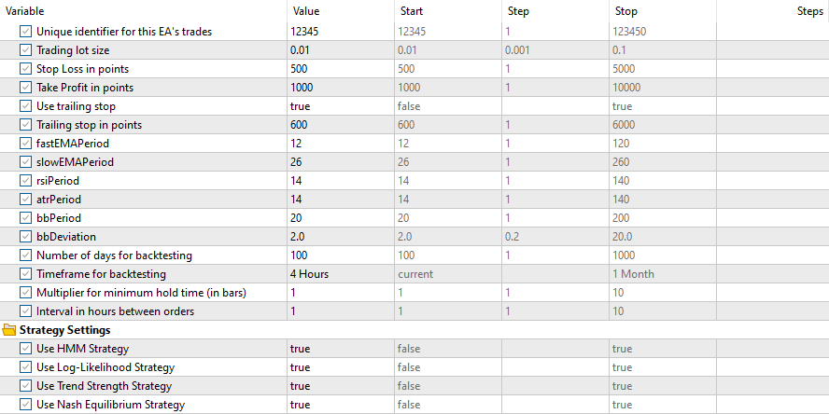Edit the Stop Loss in points value
This screenshot has height=414, width=829.
[341, 69]
